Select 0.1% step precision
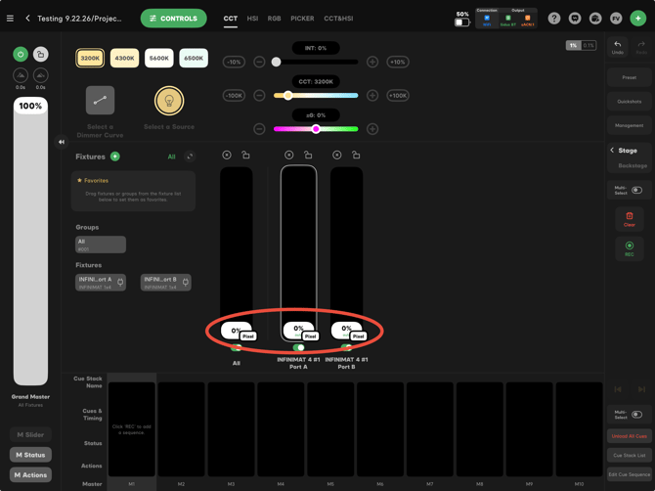Viewport: 655px width, 491px height. tap(589, 45)
